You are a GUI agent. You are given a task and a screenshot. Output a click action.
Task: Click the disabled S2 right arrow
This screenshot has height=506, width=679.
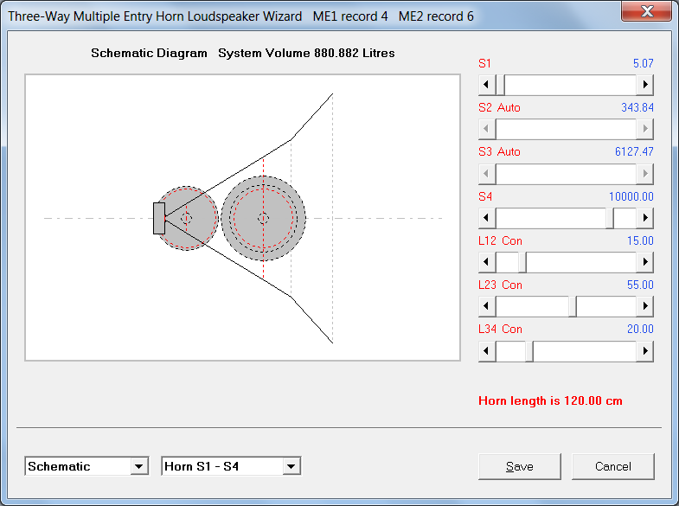[x=644, y=129]
